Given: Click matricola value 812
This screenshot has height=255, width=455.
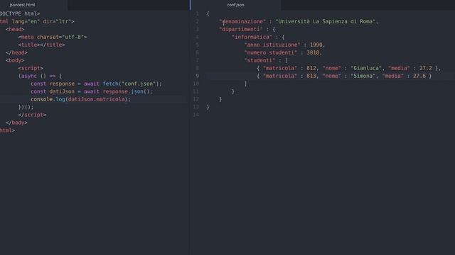Looking at the screenshot, I should [311, 68].
